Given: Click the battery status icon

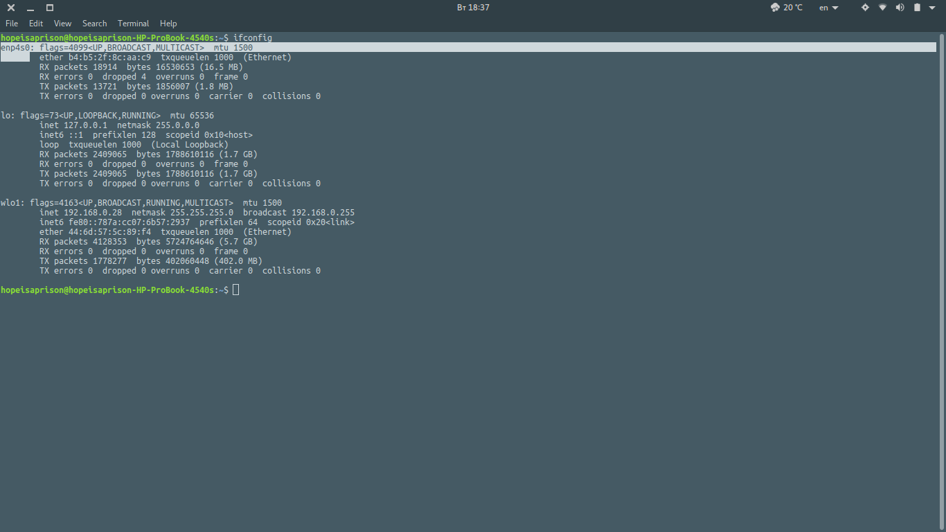Looking at the screenshot, I should (917, 8).
